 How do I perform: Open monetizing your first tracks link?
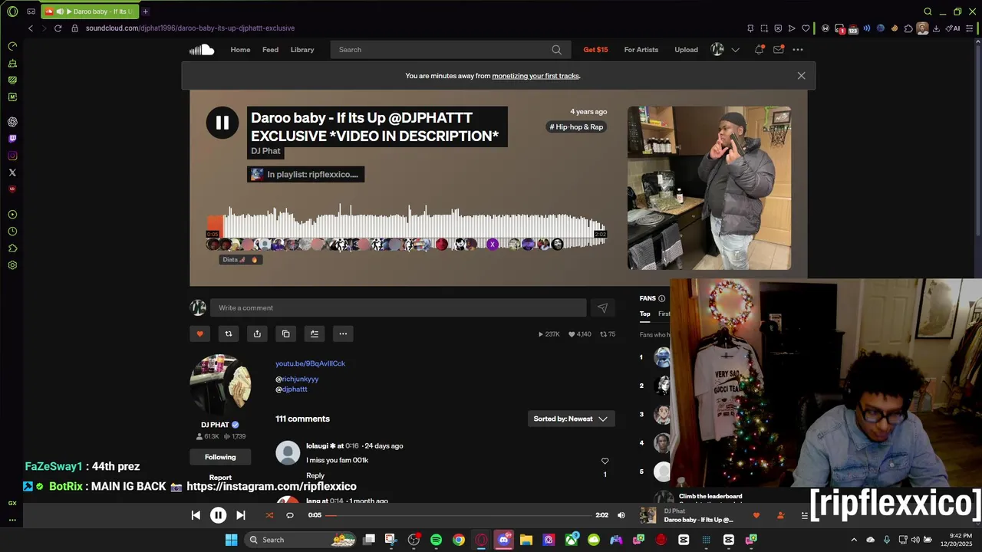(535, 76)
